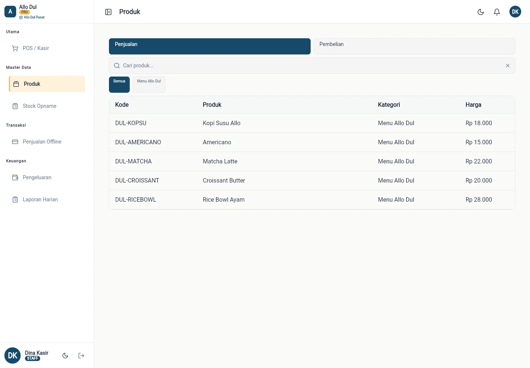Open POS / Kasir cart icon

click(x=15, y=48)
